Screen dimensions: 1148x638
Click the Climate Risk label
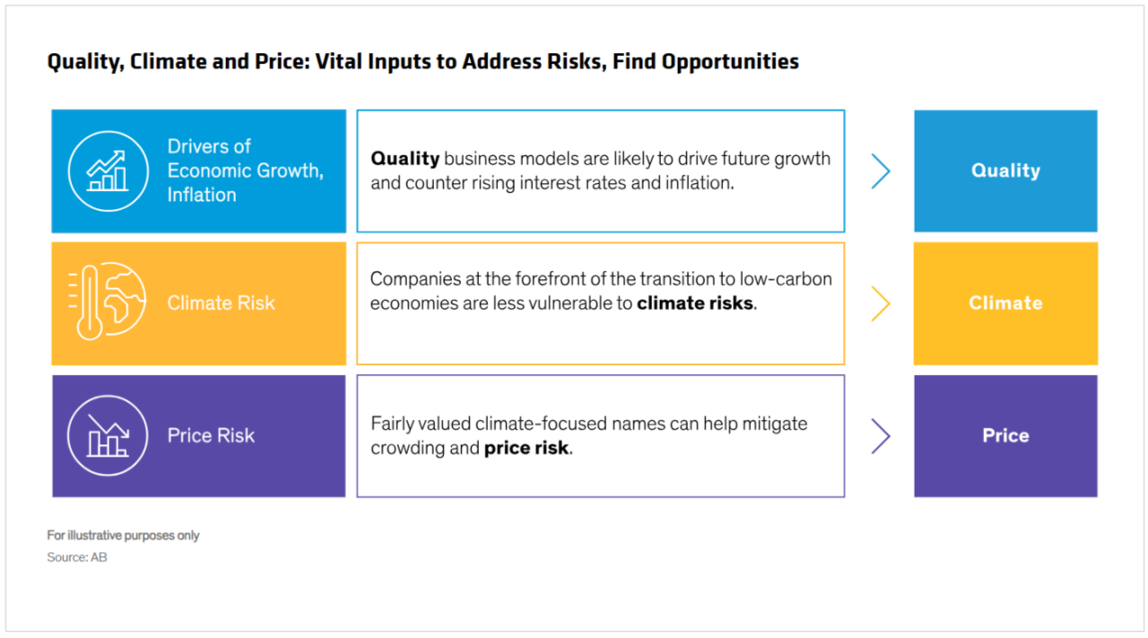[221, 303]
